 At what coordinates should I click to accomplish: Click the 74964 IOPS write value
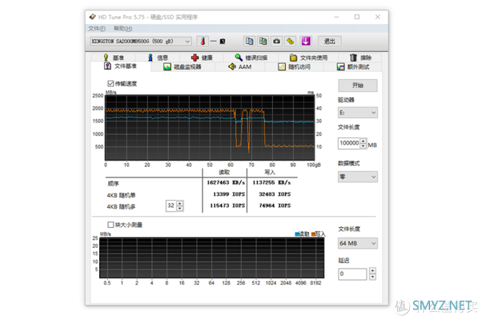pyautogui.click(x=274, y=206)
